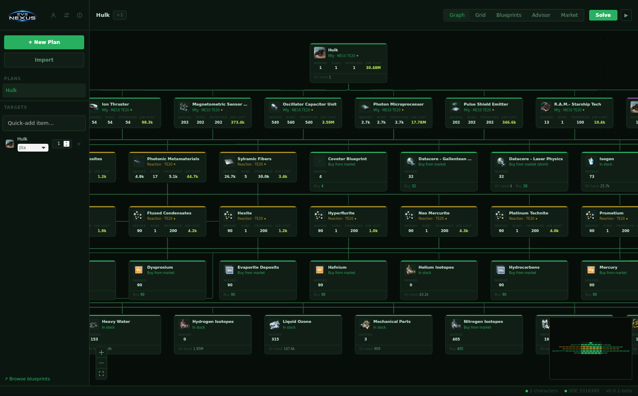This screenshot has height=396, width=638.
Task: Focus the Quick-add item field
Action: 44,123
